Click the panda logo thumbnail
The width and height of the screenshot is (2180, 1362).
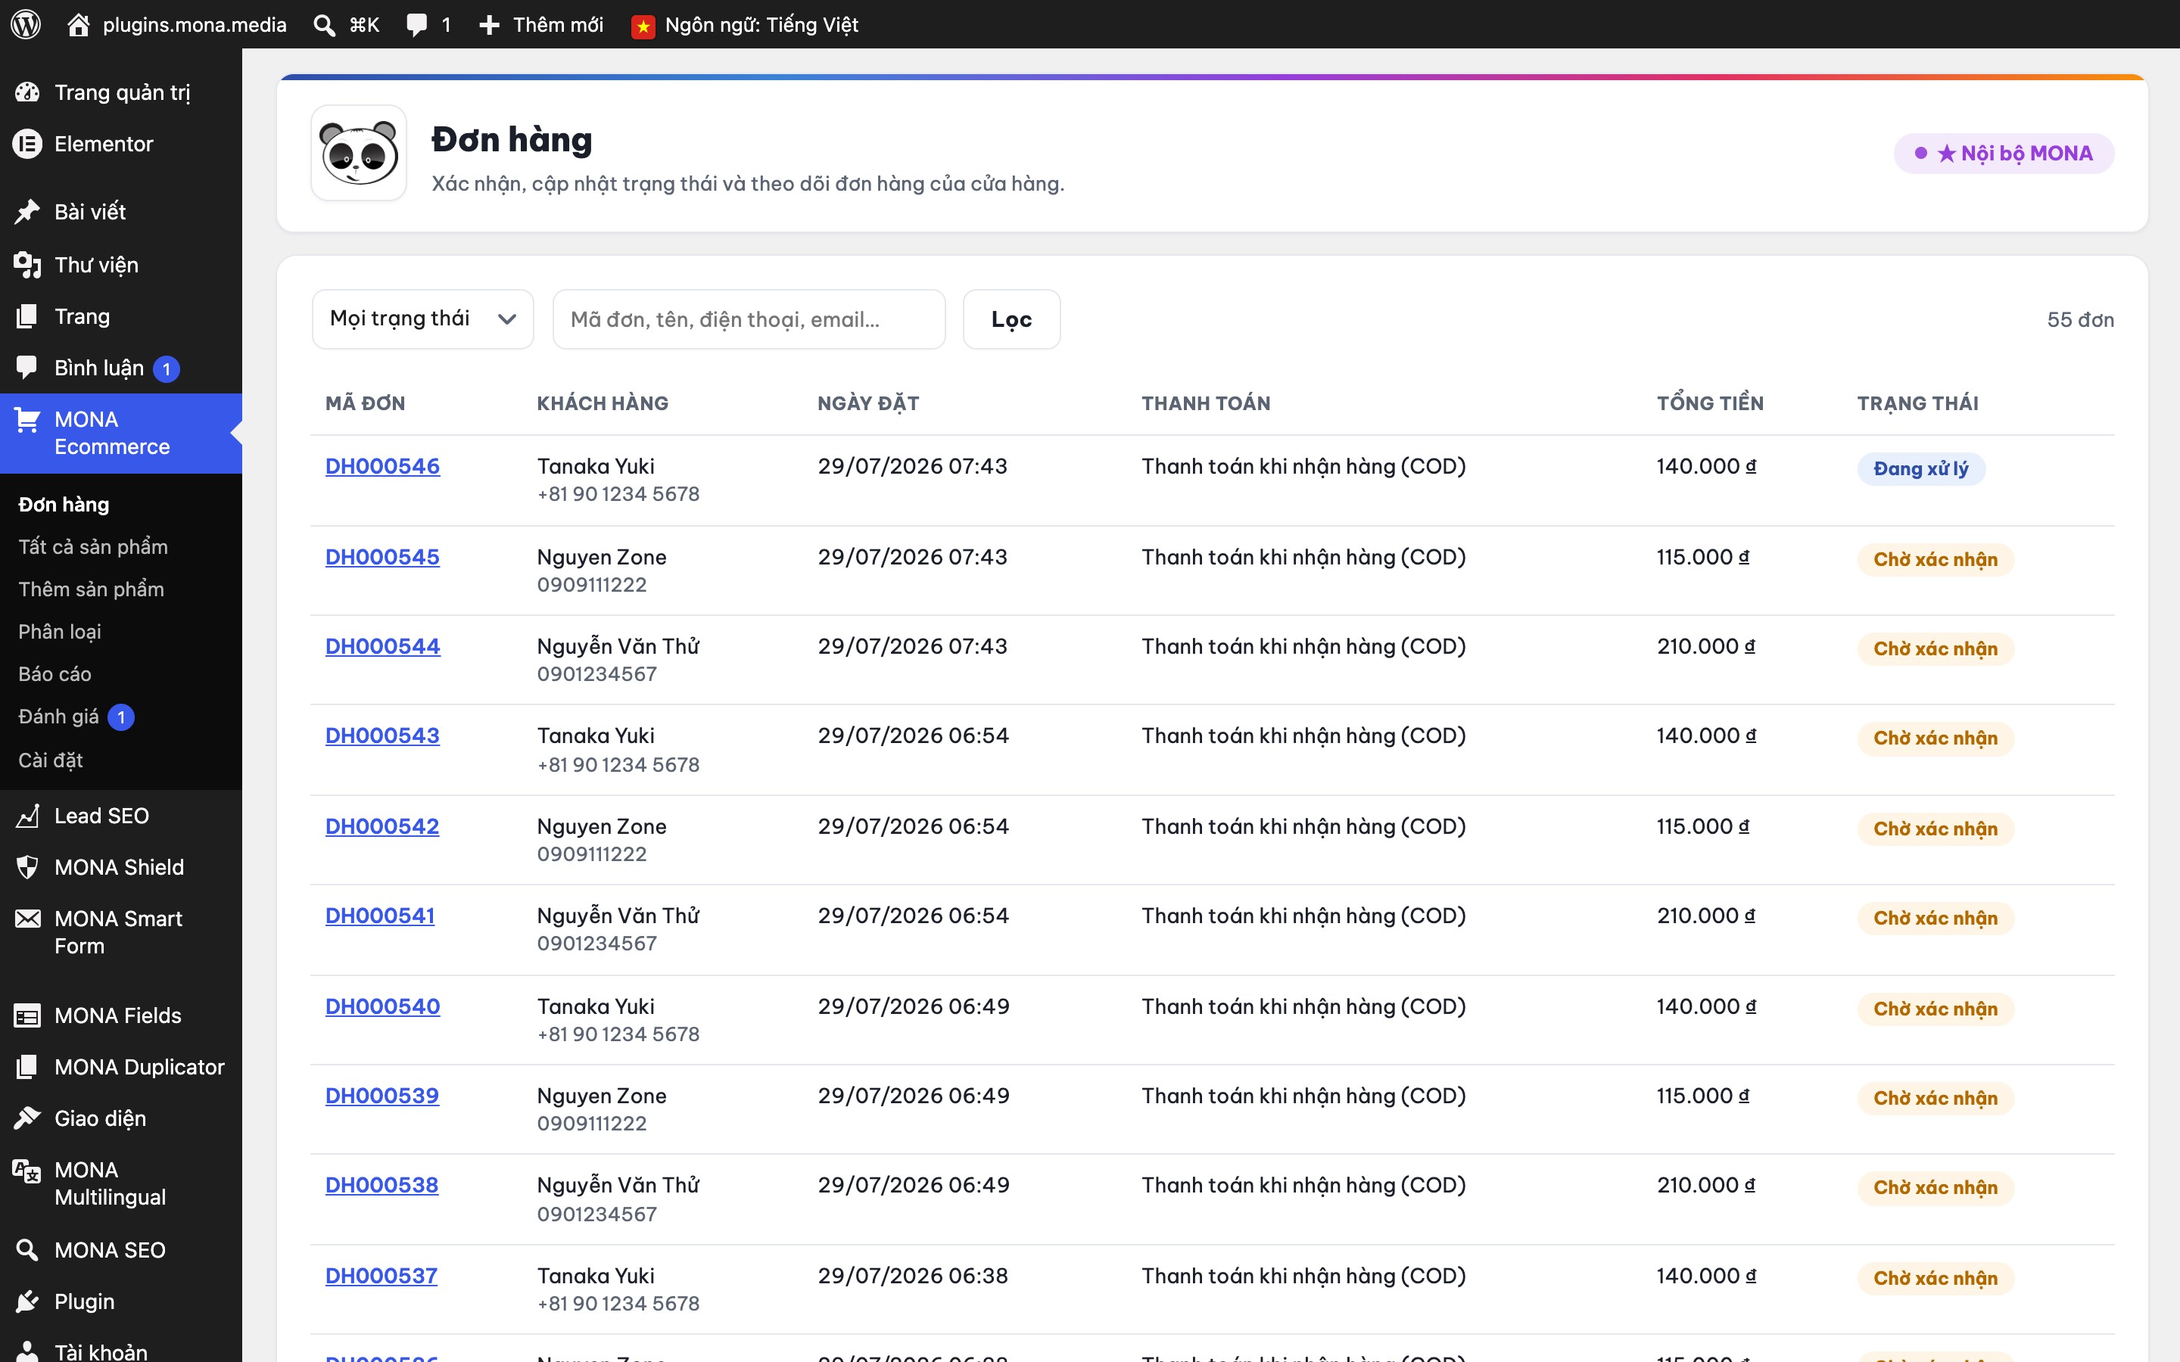(x=359, y=153)
